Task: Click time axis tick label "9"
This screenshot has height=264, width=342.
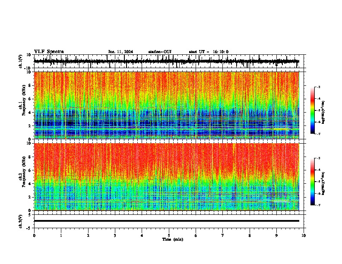Action: click(276, 236)
